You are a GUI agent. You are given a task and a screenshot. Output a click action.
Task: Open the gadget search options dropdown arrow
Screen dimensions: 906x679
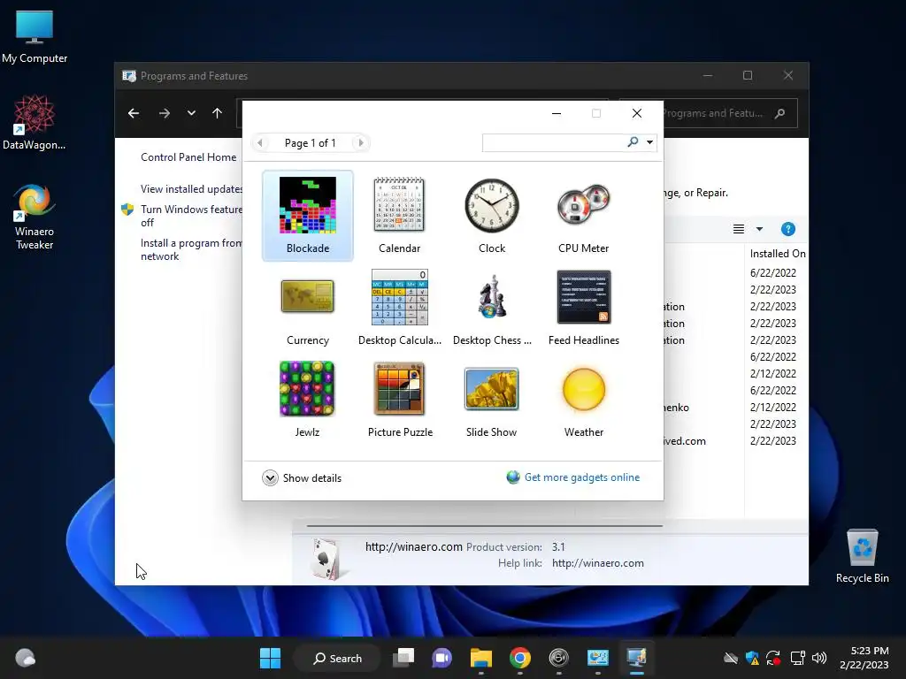pos(650,142)
